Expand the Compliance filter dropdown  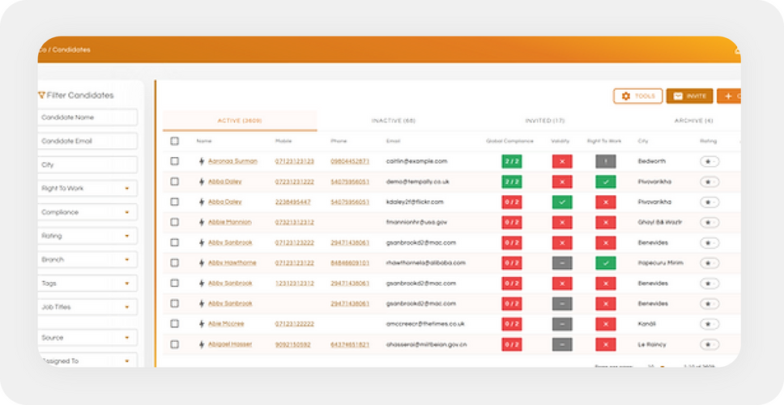pos(87,212)
